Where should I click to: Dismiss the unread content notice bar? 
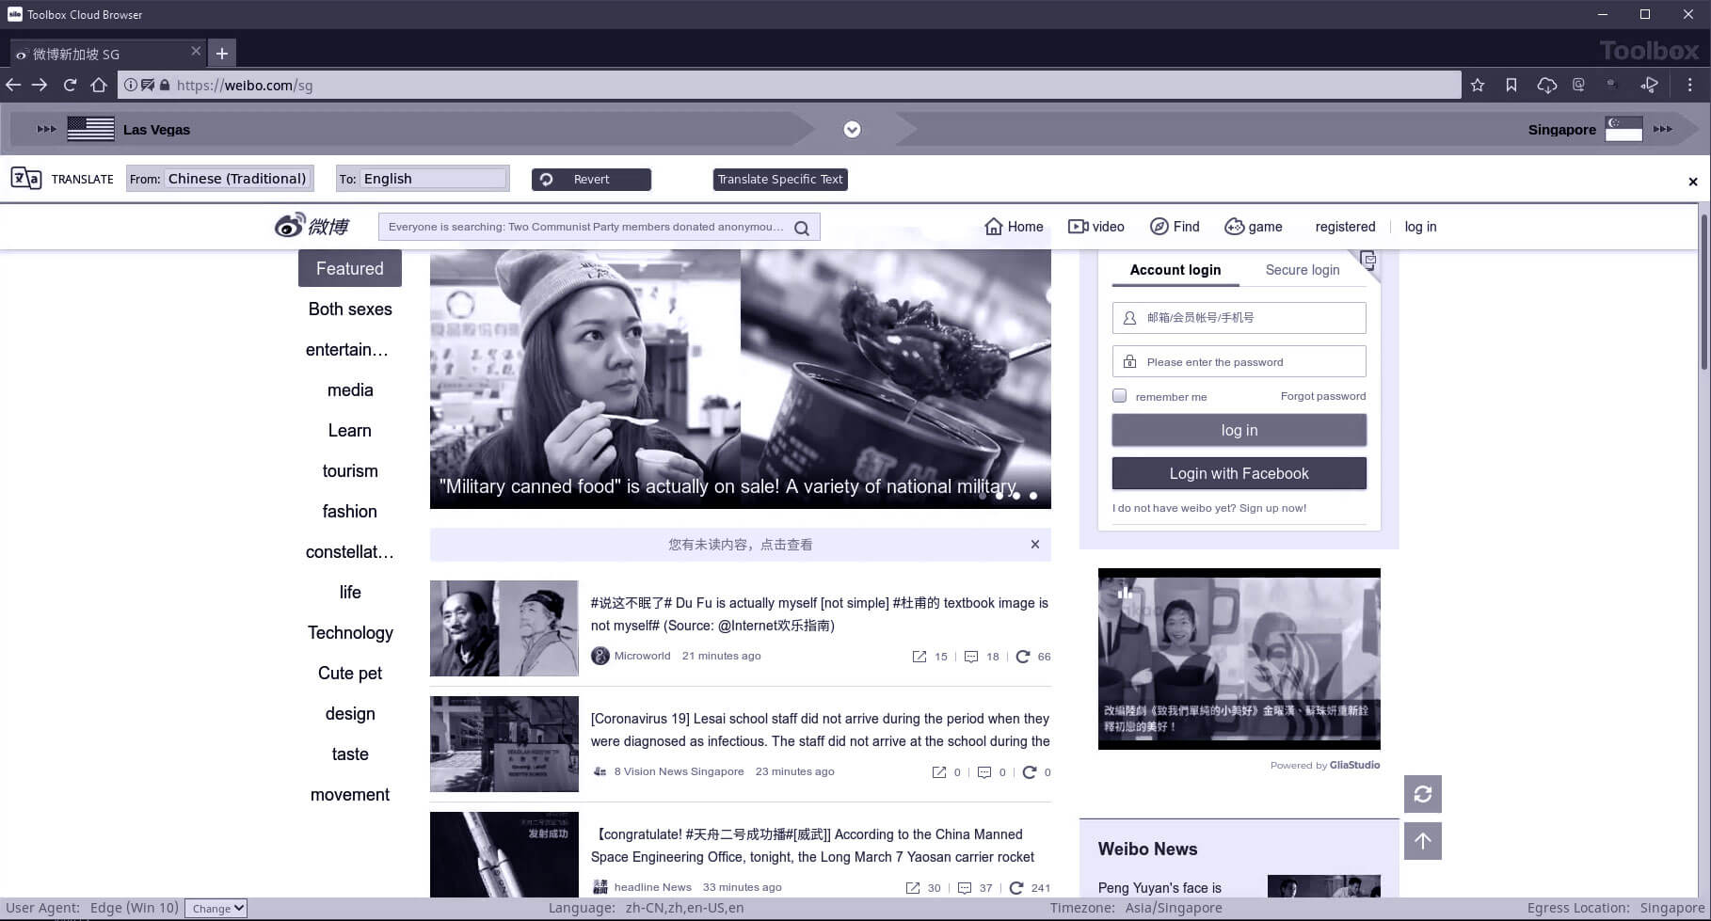1035,545
